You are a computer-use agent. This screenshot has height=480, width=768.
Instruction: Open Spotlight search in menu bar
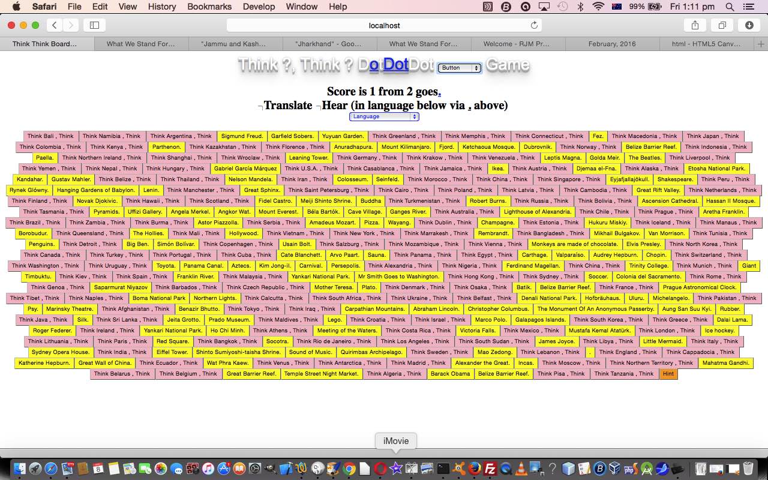pyautogui.click(x=730, y=7)
